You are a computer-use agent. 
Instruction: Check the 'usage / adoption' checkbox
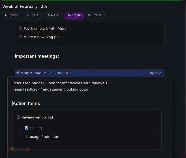tap(27, 137)
